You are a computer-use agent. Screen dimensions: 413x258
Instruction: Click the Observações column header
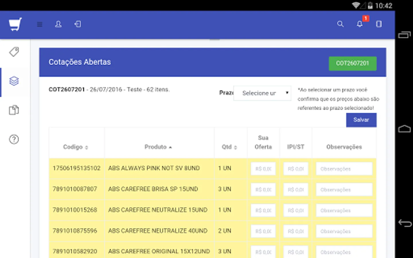point(344,147)
